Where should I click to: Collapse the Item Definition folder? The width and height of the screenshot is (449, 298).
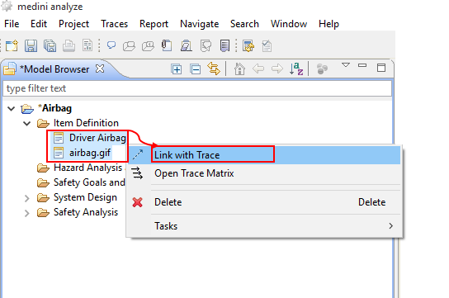pyautogui.click(x=27, y=123)
